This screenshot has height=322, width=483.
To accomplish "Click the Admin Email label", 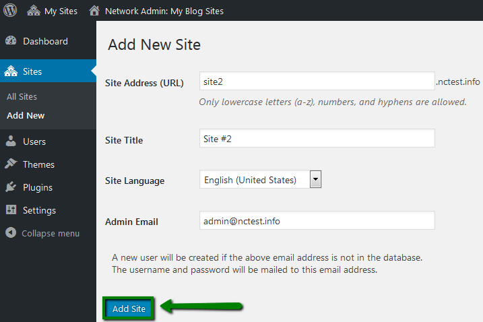I will (x=131, y=222).
